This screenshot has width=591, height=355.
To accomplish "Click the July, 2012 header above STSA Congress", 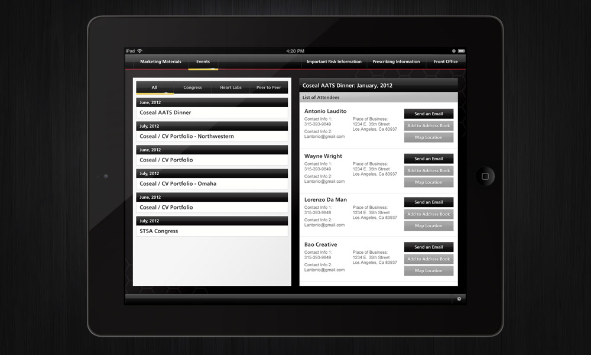I will tap(212, 221).
